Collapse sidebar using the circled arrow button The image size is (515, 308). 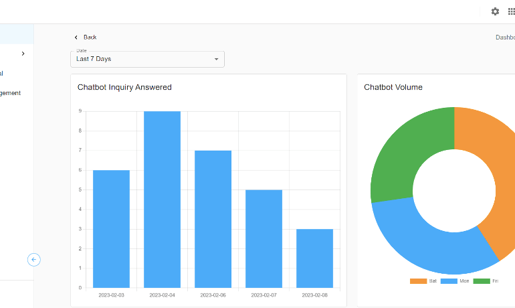(x=34, y=260)
